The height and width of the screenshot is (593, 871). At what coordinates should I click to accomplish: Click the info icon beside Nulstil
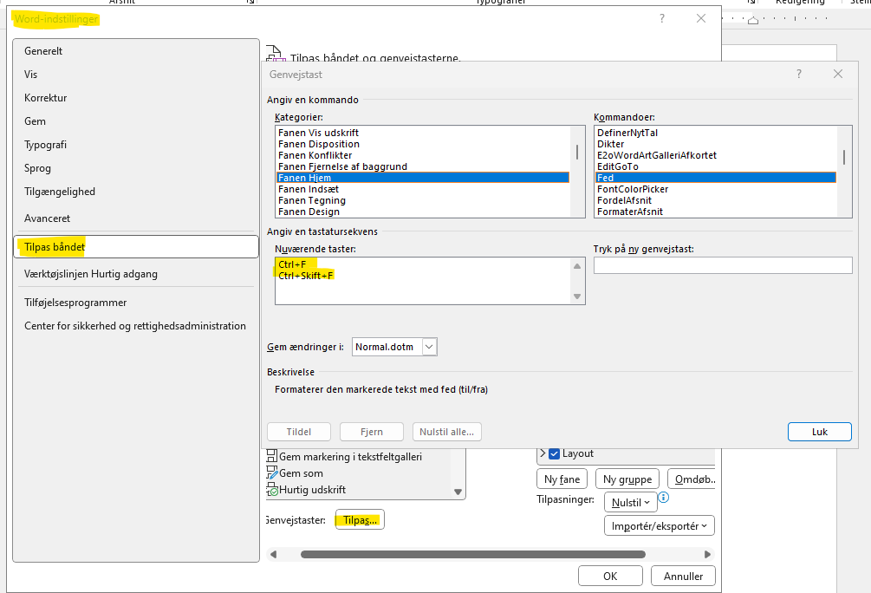click(664, 498)
